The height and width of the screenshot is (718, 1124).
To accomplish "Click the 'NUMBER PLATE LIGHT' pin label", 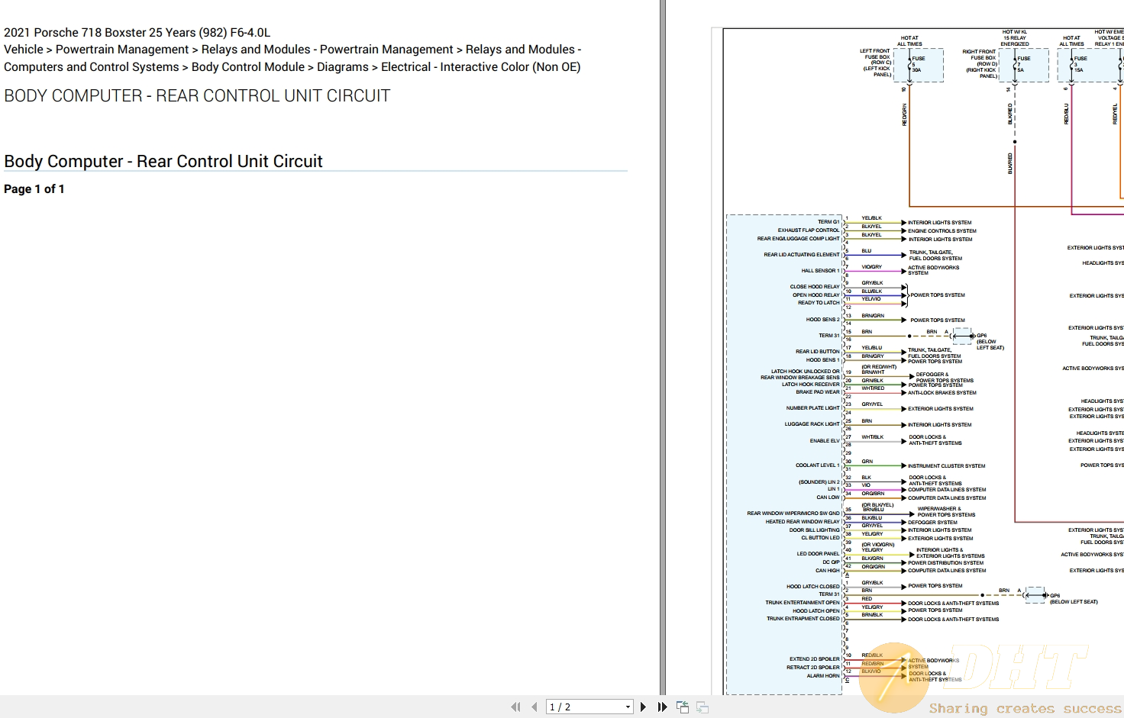I will (812, 408).
